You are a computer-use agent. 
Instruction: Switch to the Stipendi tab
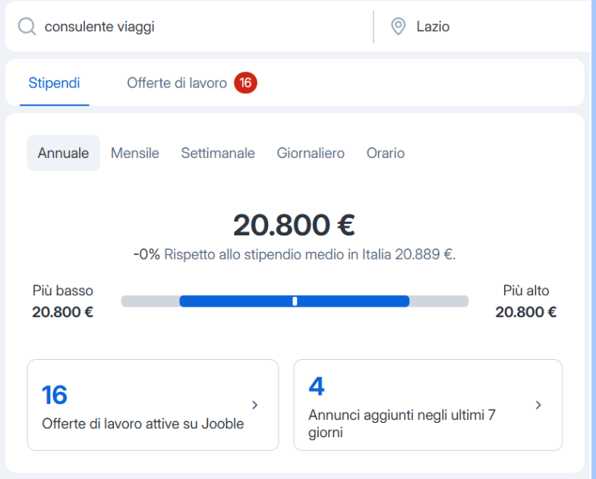54,83
